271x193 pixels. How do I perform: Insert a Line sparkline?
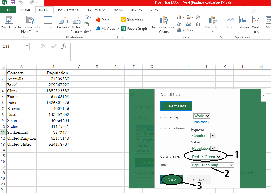230,20
